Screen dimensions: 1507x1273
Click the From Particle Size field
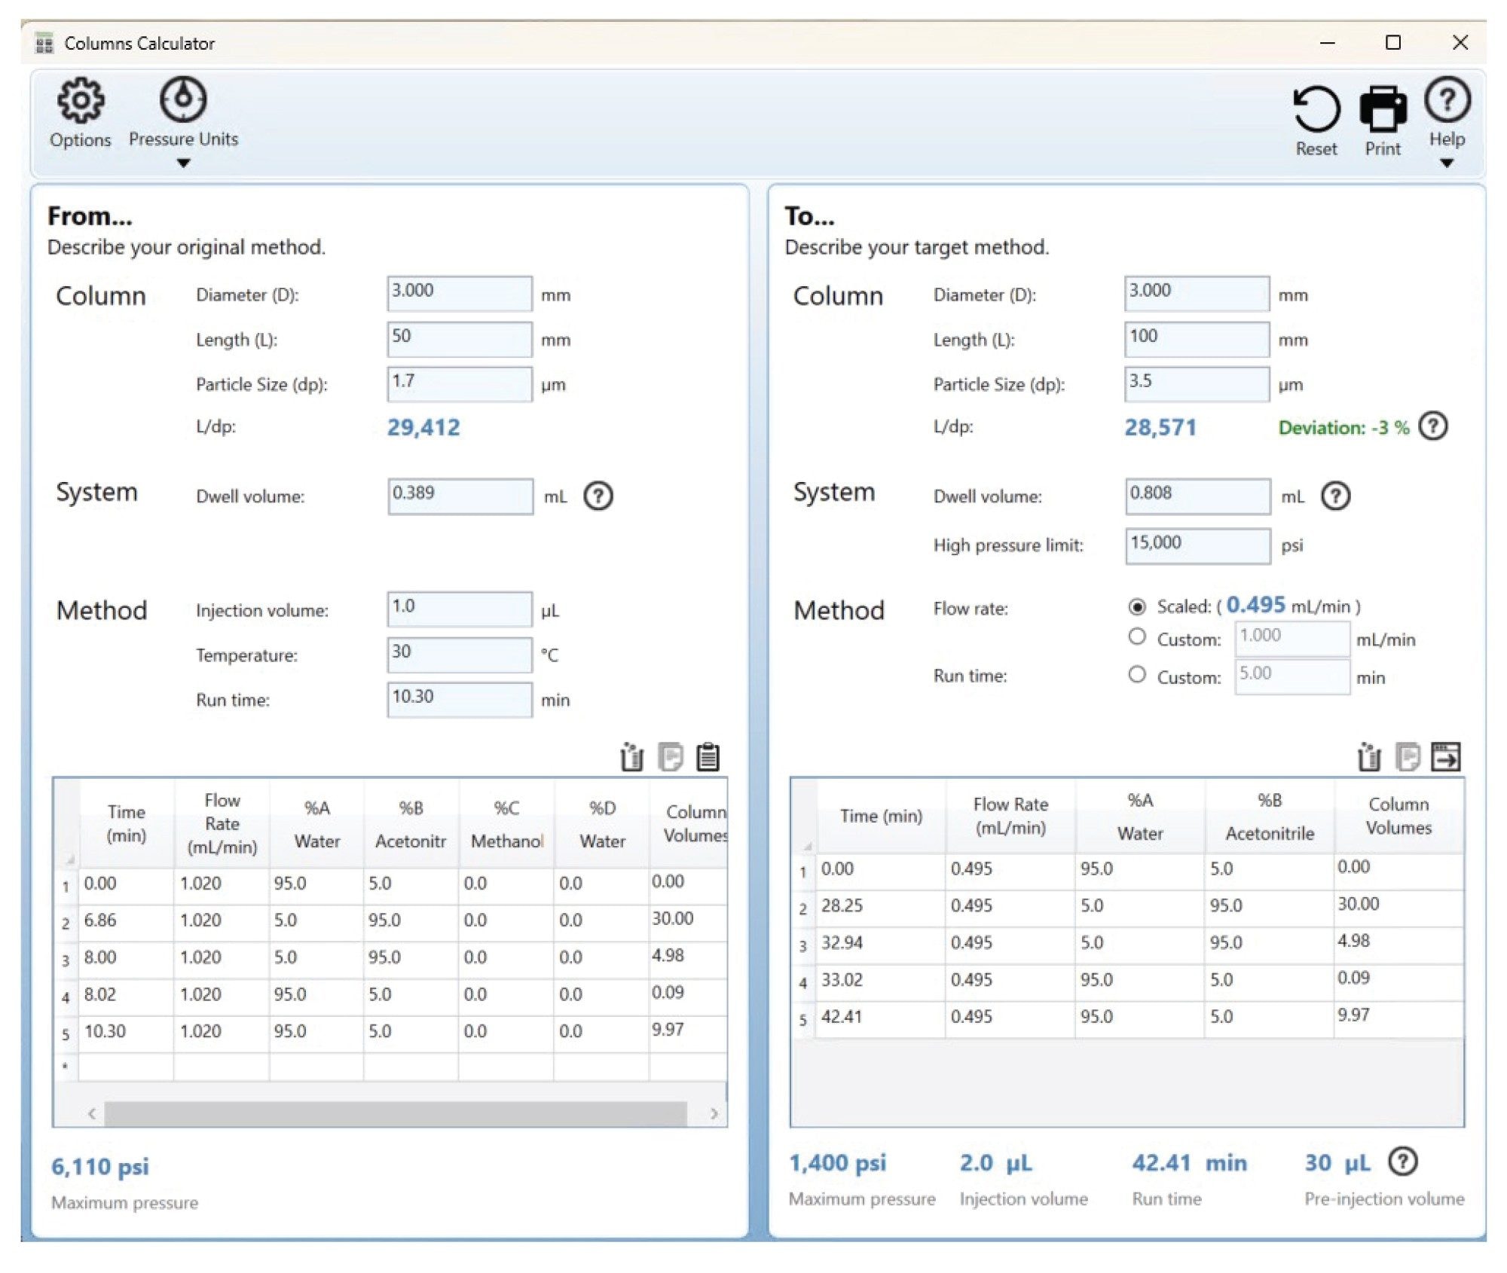pyautogui.click(x=460, y=384)
